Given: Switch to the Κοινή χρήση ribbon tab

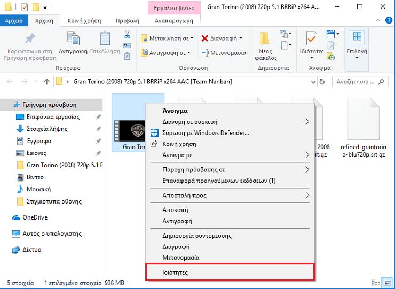Looking at the screenshot, I should click(84, 21).
